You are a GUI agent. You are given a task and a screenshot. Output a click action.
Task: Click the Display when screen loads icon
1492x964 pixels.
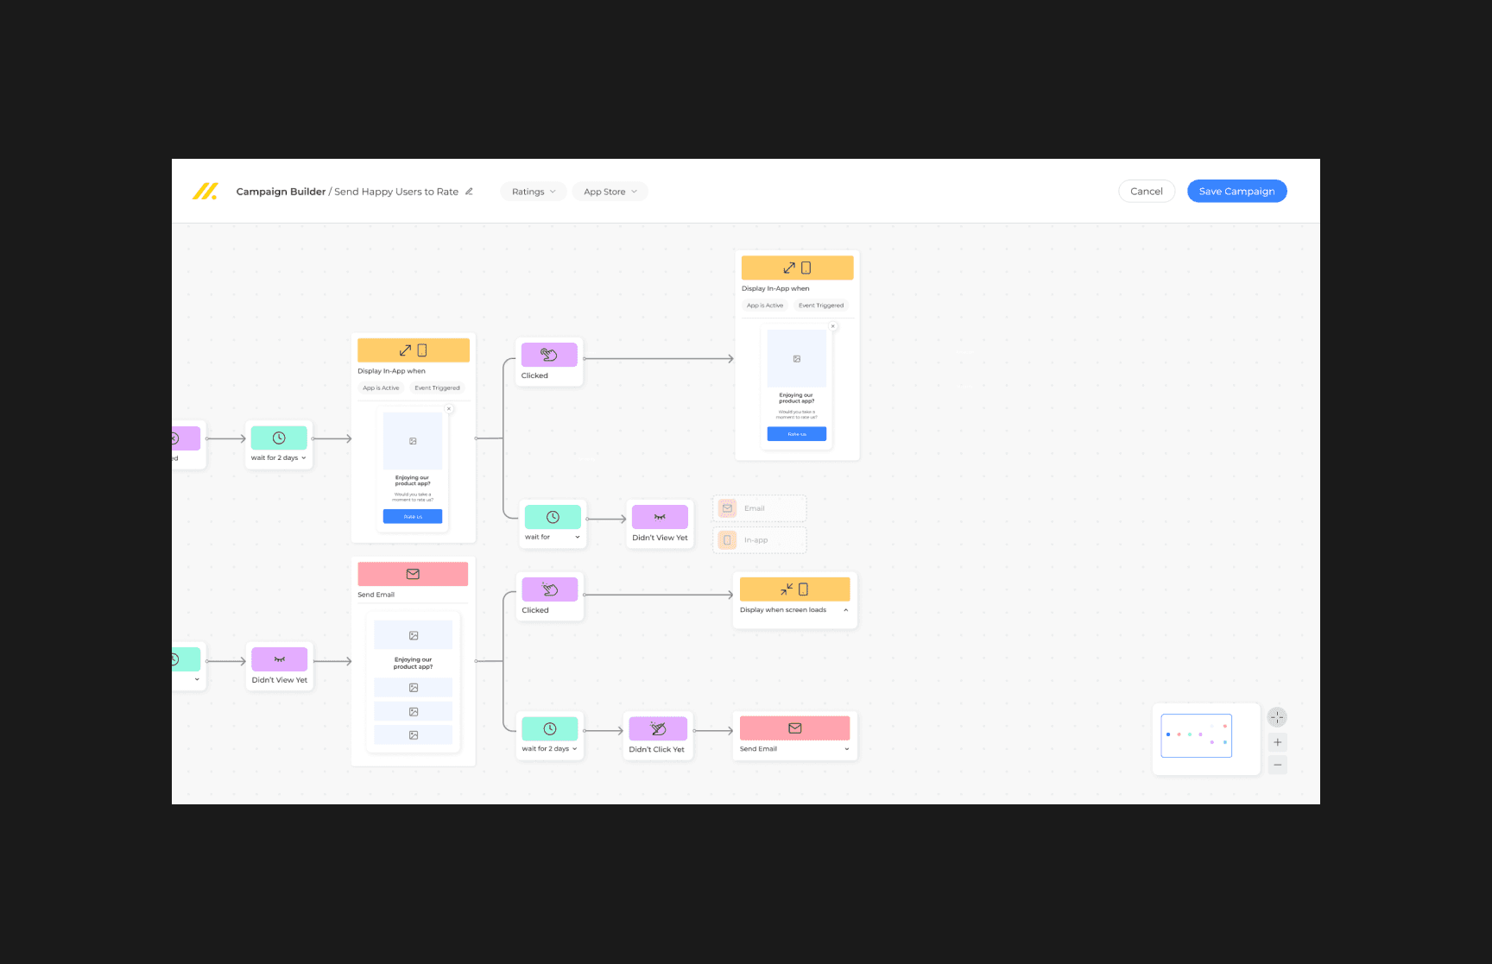795,589
